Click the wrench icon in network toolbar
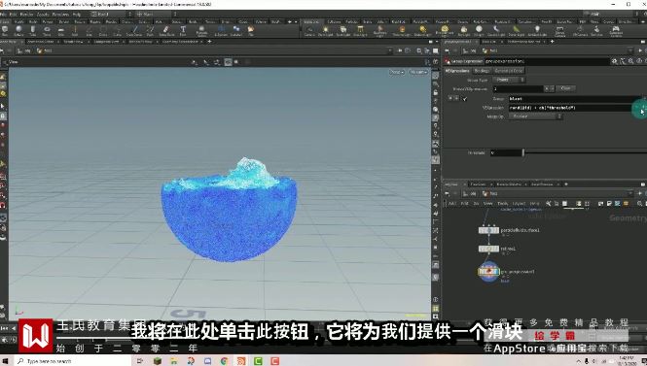 [x=548, y=203]
